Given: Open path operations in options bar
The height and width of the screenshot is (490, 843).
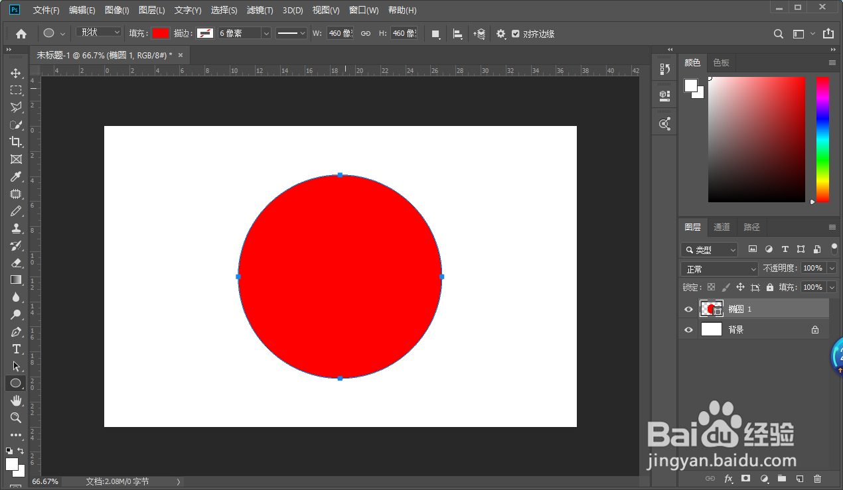Looking at the screenshot, I should [x=436, y=34].
